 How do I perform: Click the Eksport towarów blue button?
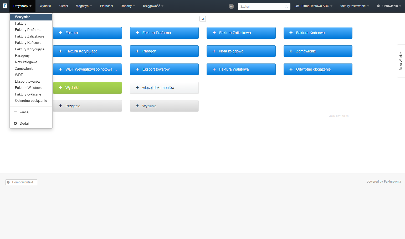pos(164,69)
